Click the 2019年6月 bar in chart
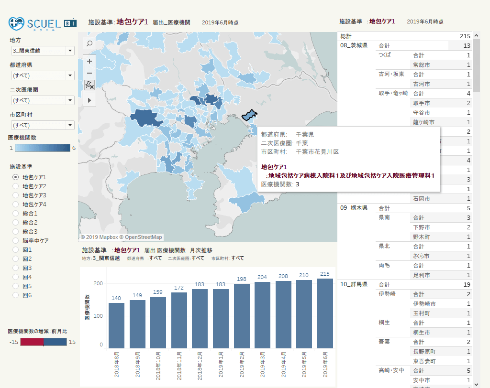The height and width of the screenshot is (388, 490). (x=325, y=313)
